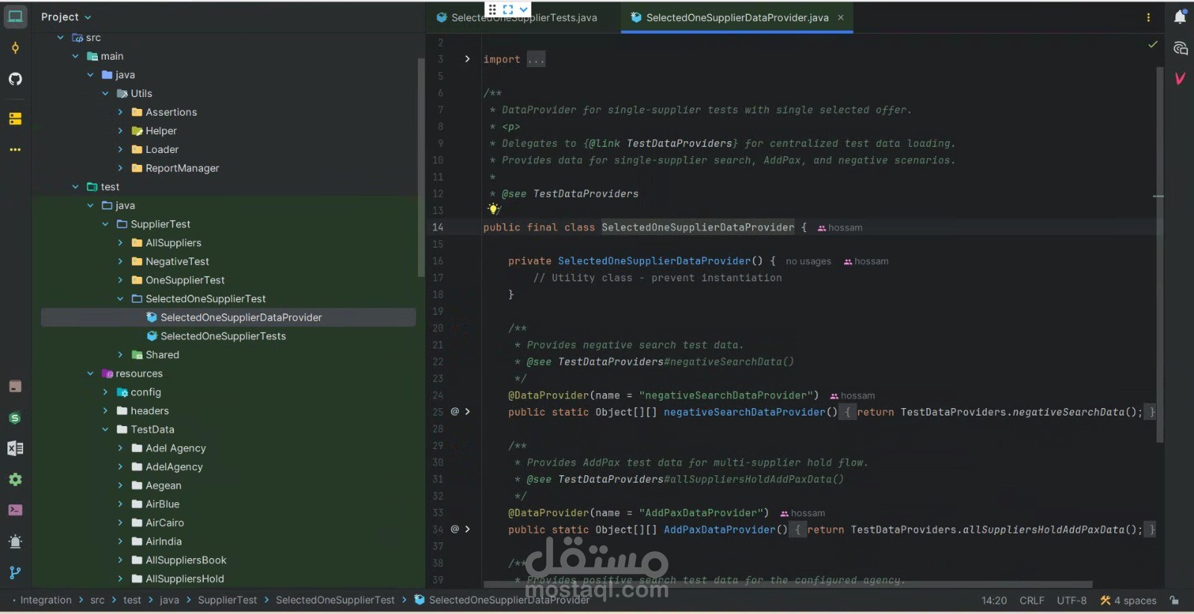Viewport: 1194px width, 614px height.
Task: Switch to SelectedOneSupplierDataProvider.java tab
Action: click(737, 17)
